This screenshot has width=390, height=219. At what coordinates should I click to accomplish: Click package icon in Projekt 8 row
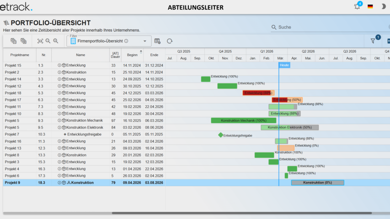64,155
